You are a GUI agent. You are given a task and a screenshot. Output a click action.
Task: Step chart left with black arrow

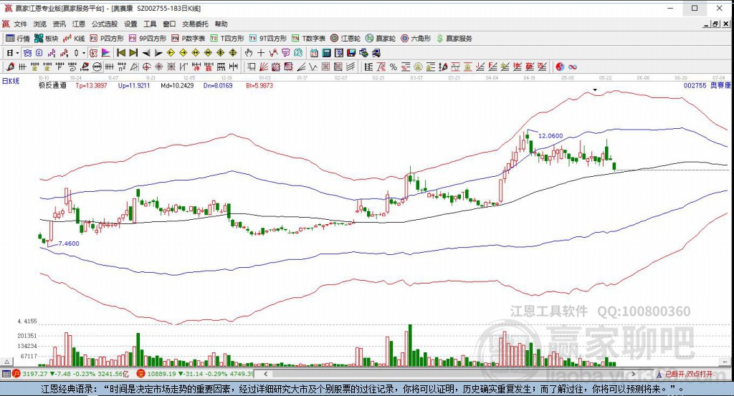pos(146,53)
